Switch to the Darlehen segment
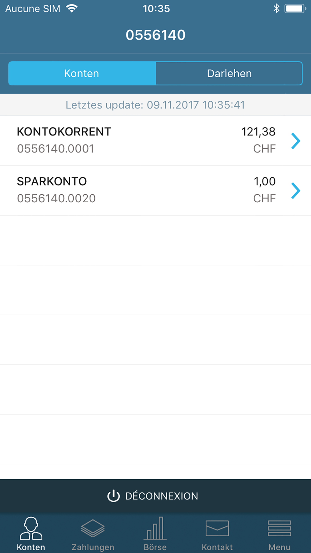This screenshot has height=553, width=311. click(x=229, y=73)
